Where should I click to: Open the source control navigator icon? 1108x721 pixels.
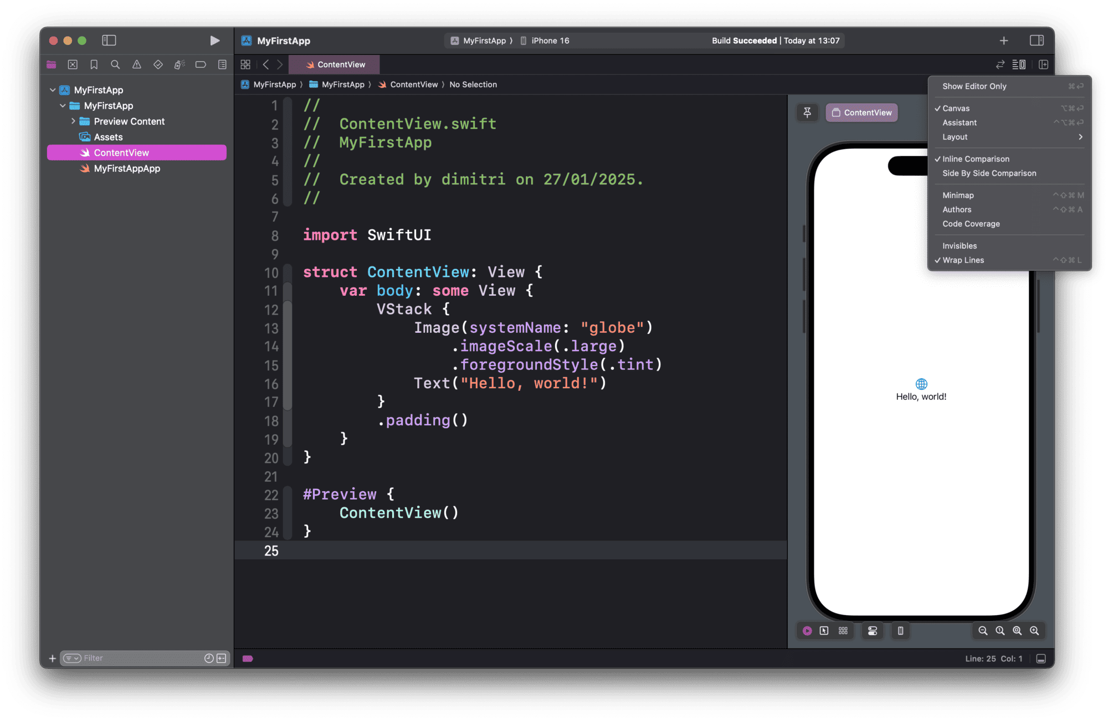pyautogui.click(x=73, y=65)
